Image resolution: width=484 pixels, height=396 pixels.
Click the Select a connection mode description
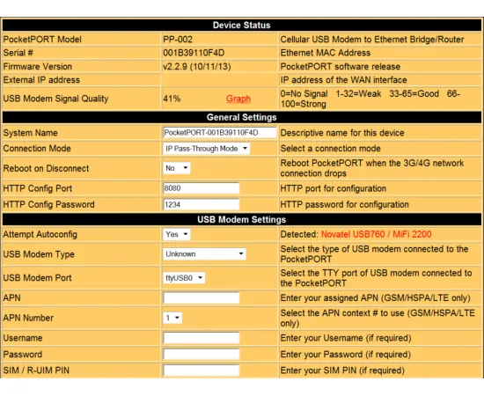[x=330, y=149]
